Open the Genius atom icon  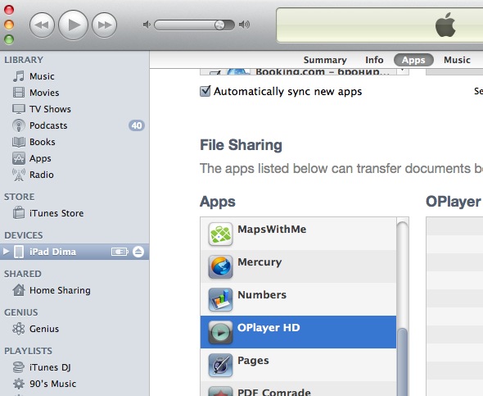coord(19,329)
